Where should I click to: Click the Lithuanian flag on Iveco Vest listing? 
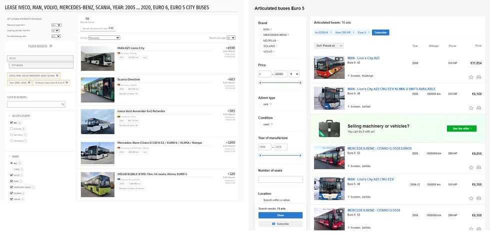click(x=118, y=116)
